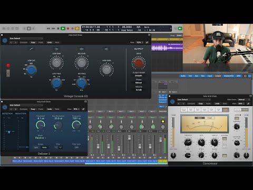Go to previous preset arrow in Vintage Console EQ
Screen dimensions: 253x190
11,43
